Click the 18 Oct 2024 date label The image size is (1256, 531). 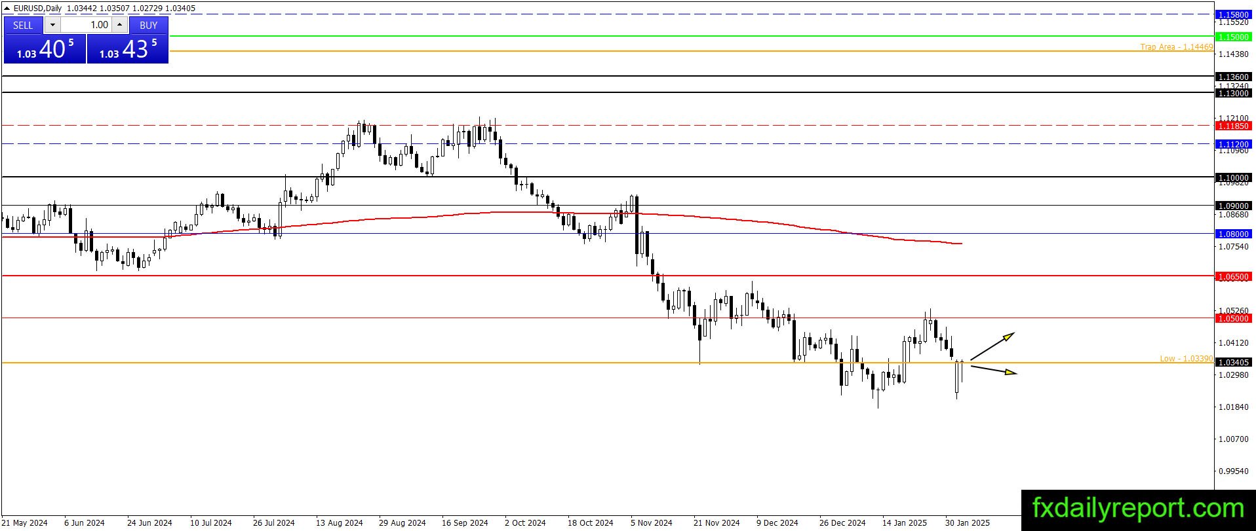pyautogui.click(x=590, y=522)
